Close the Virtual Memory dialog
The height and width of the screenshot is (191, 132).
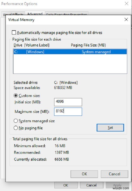click(126, 19)
